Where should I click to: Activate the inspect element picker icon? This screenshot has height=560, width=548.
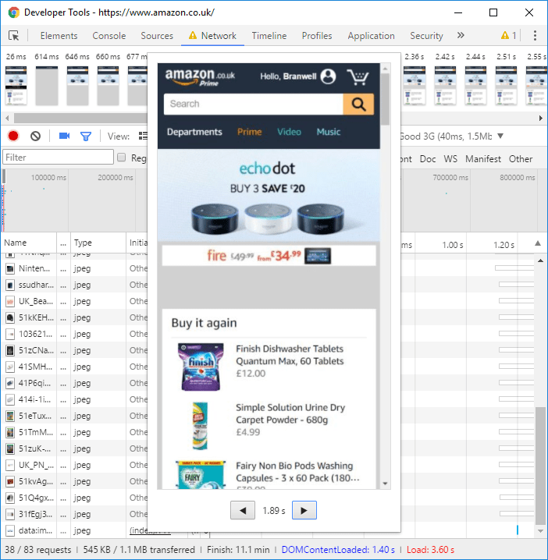14,36
